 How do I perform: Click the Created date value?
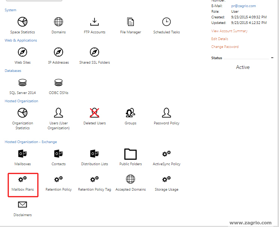click(249, 17)
